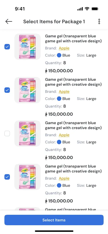The width and height of the screenshot is (108, 234).
Task: Tap the first product's blue color dot
Action: [x=59, y=55]
